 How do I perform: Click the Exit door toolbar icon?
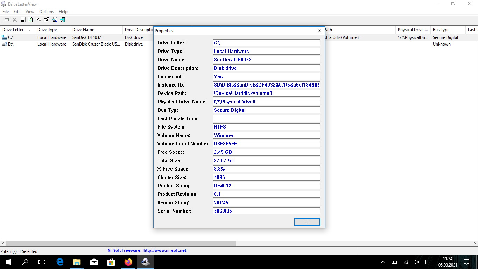63,20
